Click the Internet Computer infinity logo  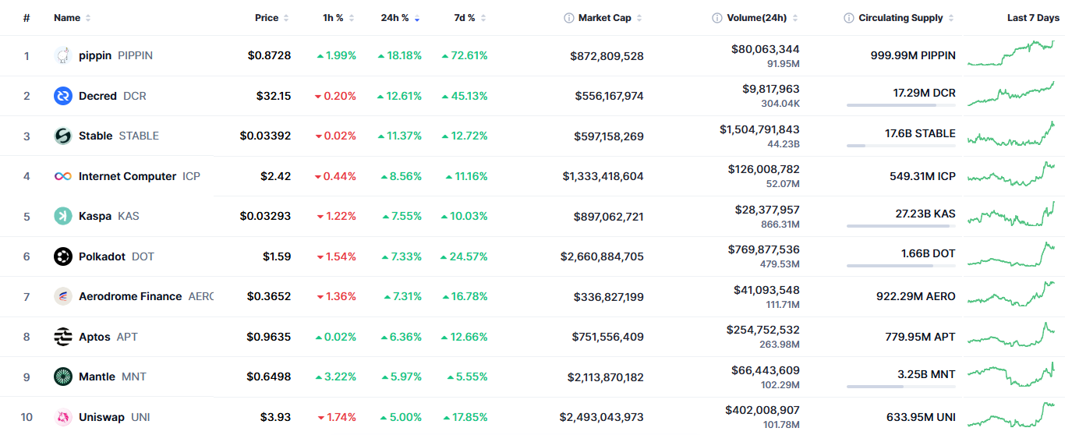(x=63, y=176)
